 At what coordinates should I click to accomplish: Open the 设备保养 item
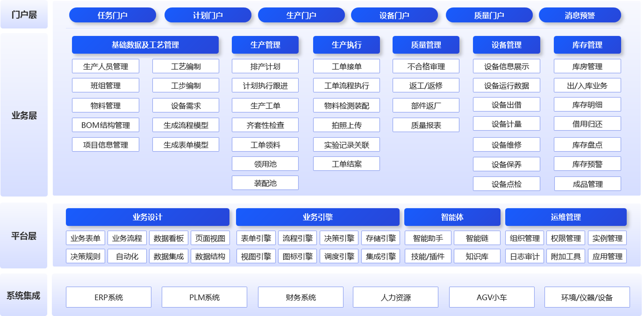[x=506, y=164]
